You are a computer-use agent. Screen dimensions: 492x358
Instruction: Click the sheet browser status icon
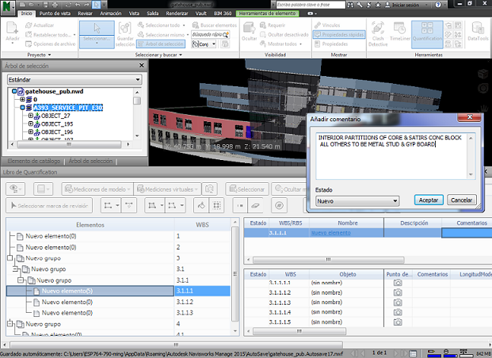pos(413,353)
